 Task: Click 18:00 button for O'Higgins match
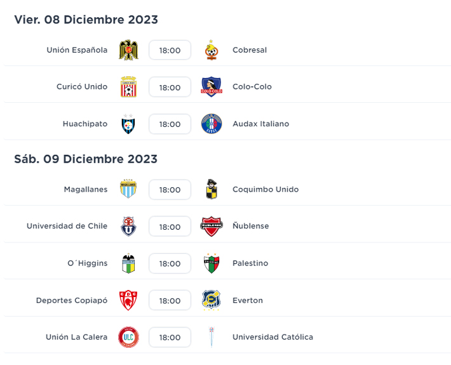pos(170,263)
